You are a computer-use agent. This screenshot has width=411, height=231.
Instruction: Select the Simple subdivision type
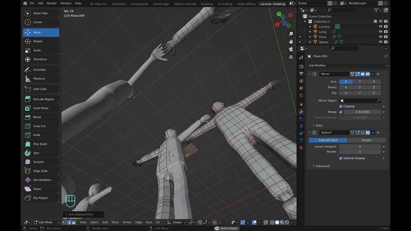click(367, 141)
